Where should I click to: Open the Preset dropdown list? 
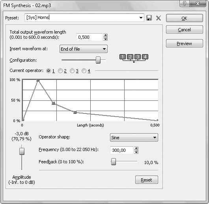(141, 18)
